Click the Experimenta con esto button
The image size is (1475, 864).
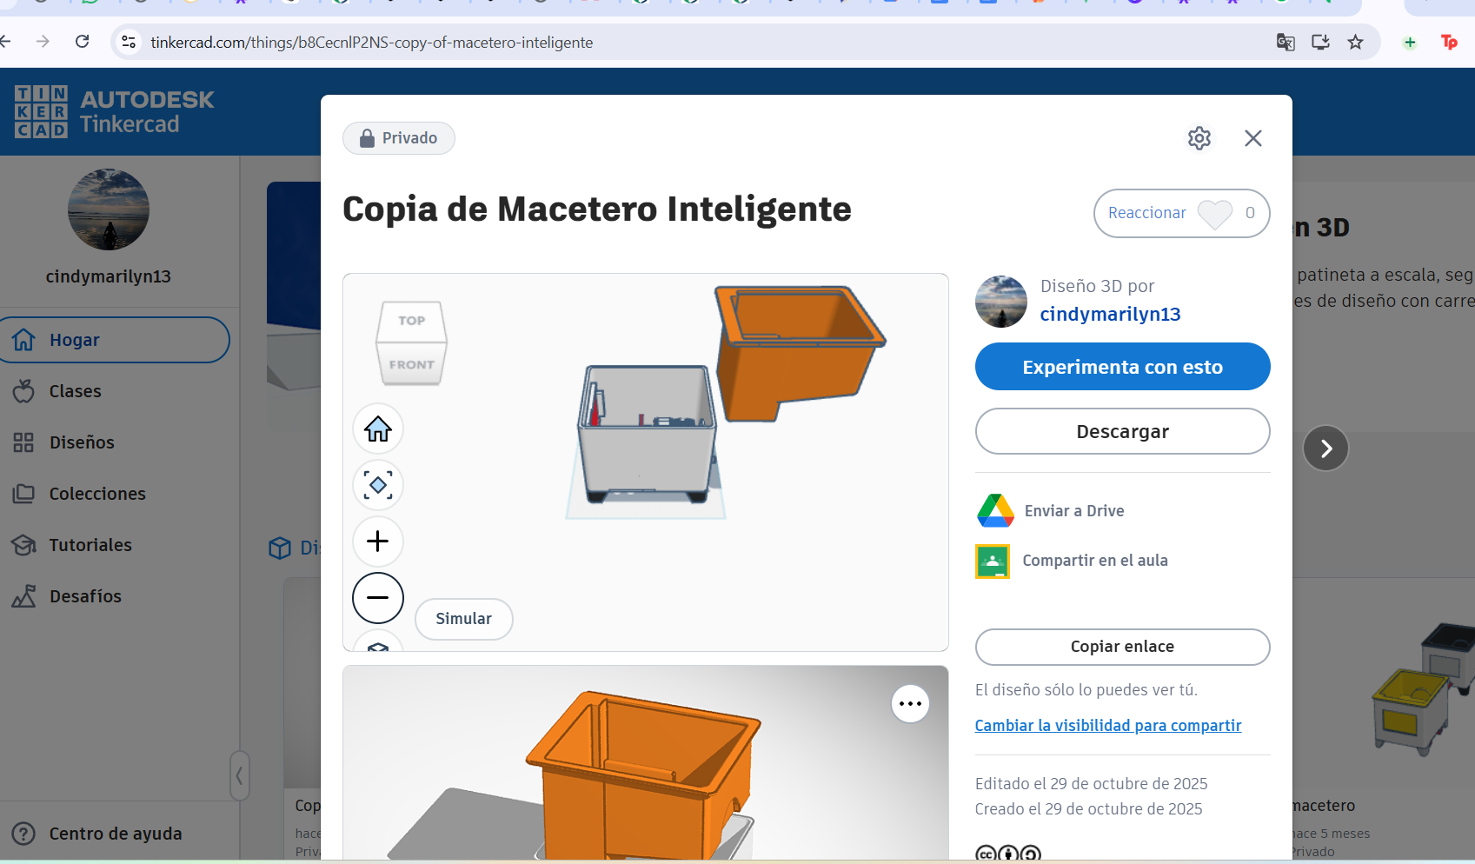click(1122, 367)
